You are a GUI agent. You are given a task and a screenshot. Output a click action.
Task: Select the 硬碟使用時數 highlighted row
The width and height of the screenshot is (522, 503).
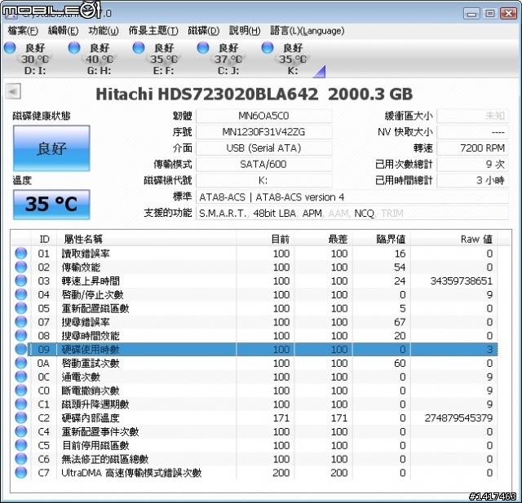point(254,349)
